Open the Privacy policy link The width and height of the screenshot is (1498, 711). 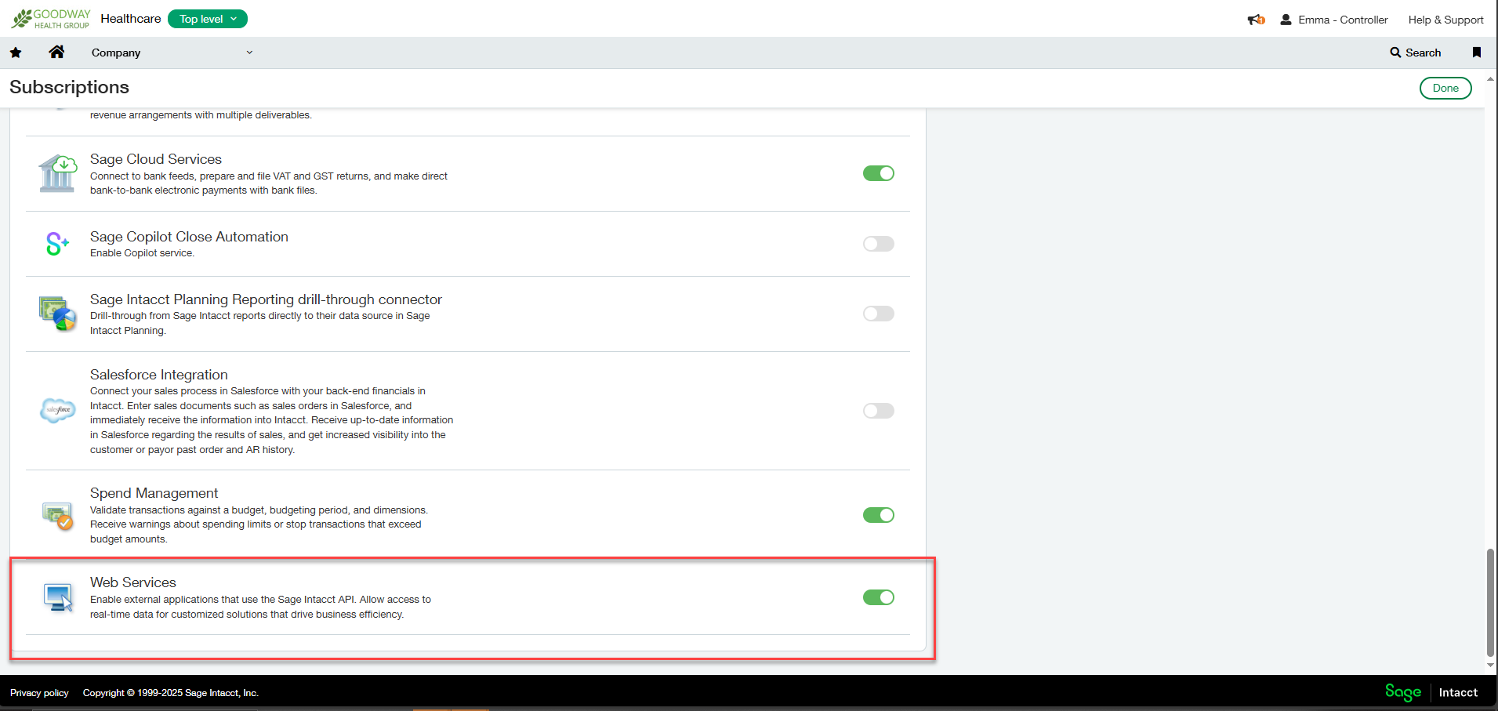39,693
